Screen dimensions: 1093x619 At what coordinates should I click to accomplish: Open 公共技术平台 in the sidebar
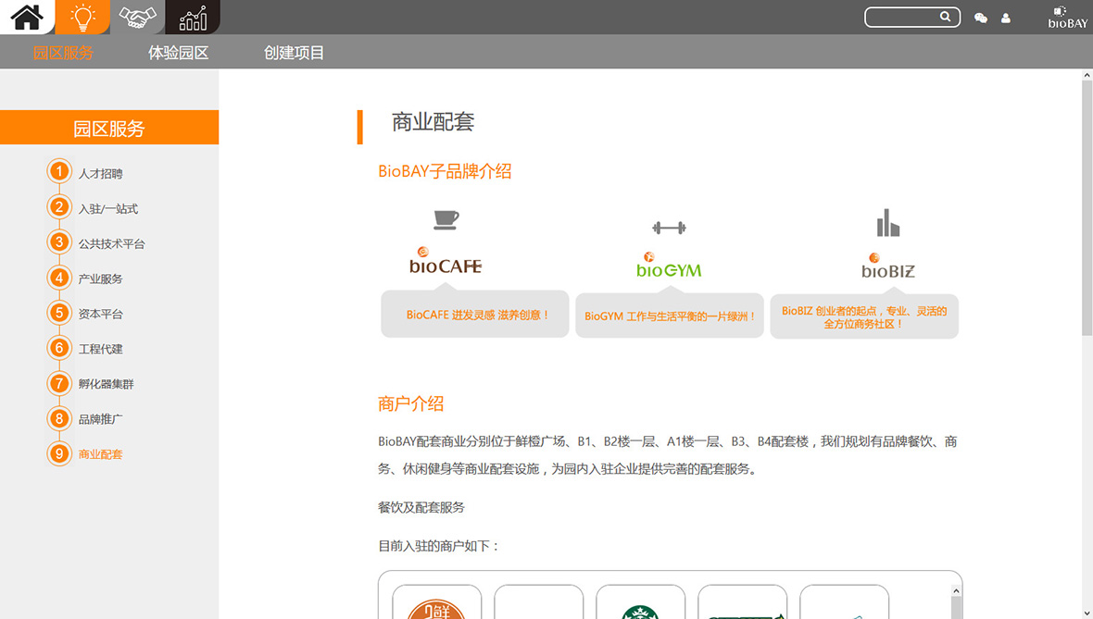[x=111, y=243]
